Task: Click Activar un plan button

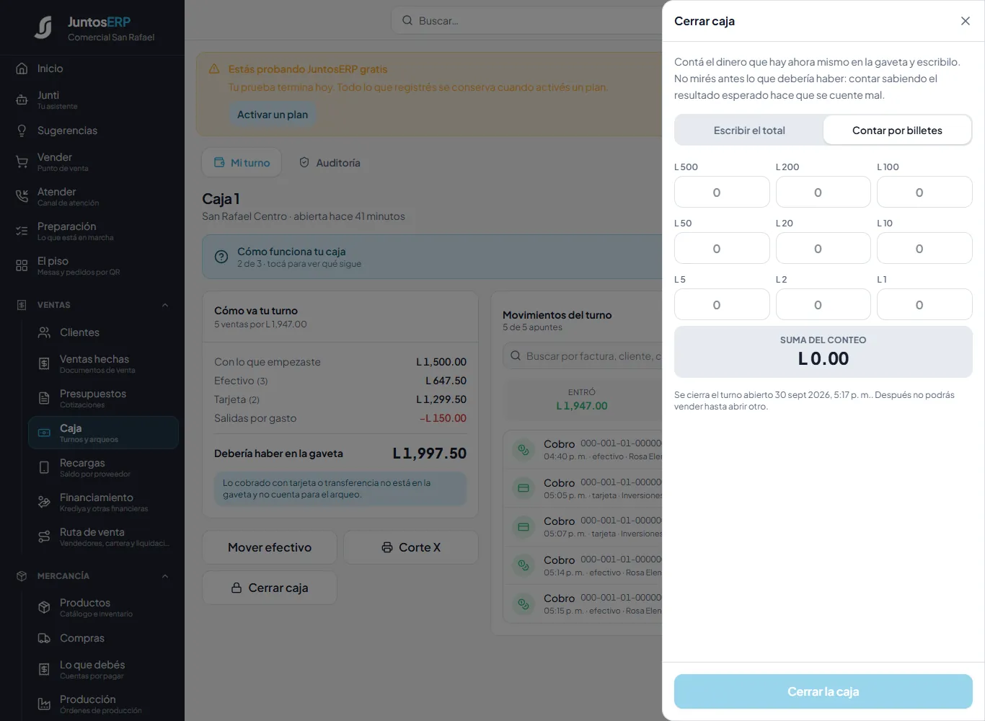Action: (273, 115)
